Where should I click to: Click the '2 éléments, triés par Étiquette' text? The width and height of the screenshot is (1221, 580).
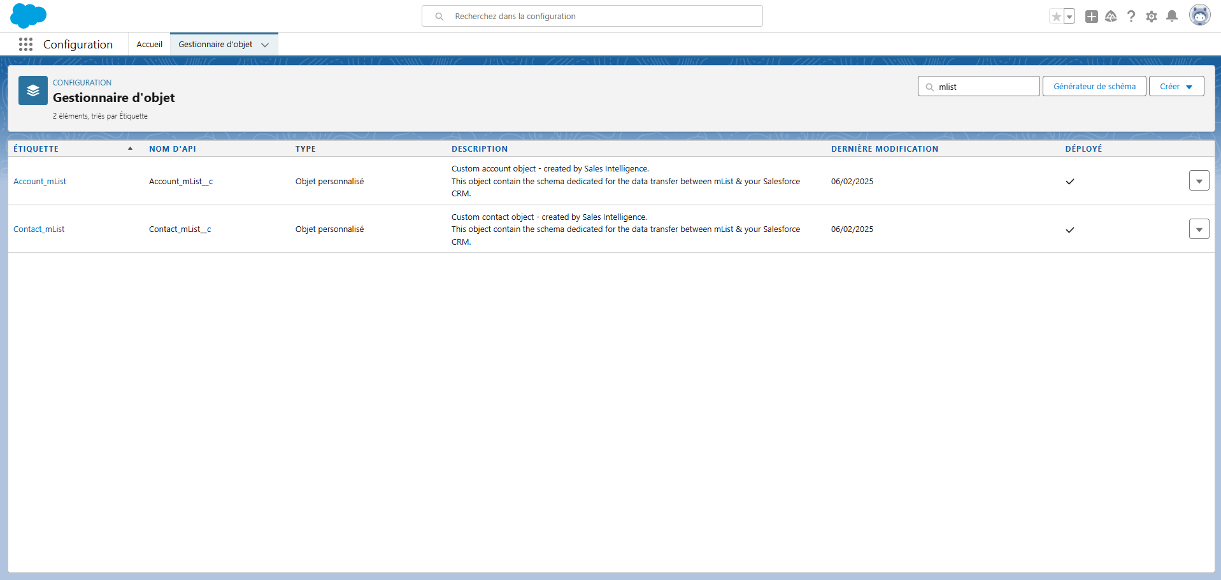pyautogui.click(x=100, y=116)
